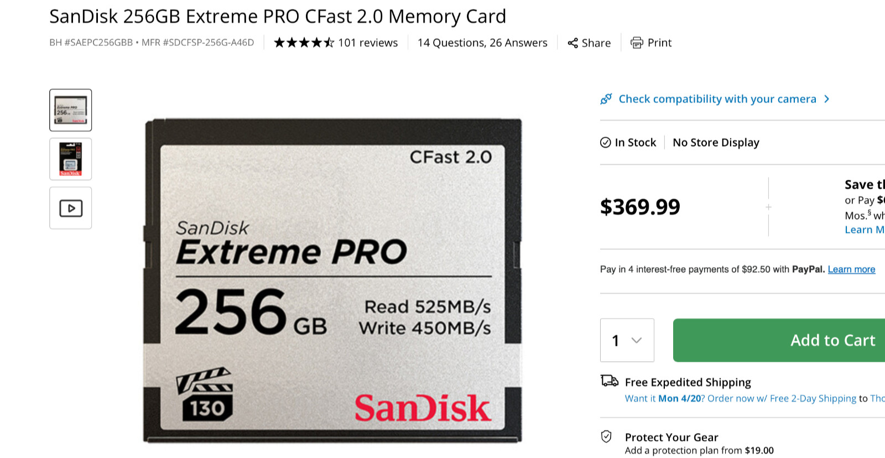
Task: Expand Check compatibility with your camera chevron
Action: (x=827, y=99)
